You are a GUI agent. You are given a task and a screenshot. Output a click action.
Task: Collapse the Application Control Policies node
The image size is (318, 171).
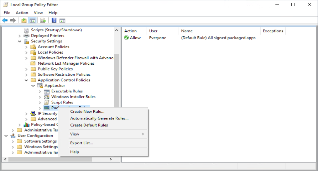click(26, 80)
